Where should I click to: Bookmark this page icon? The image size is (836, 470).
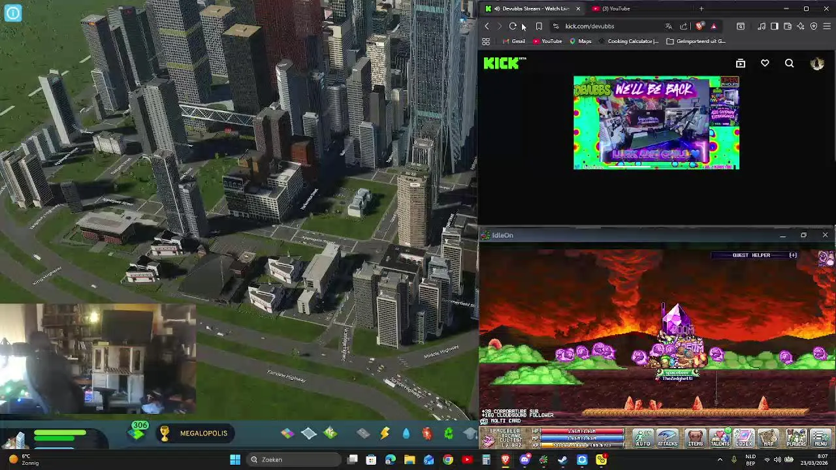539,26
